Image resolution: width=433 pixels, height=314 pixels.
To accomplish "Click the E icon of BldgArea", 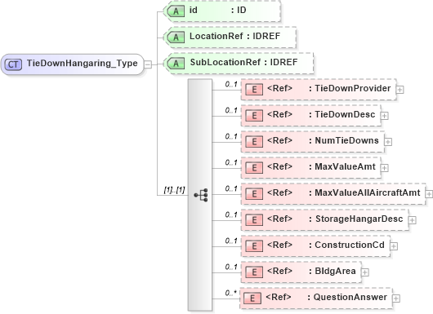I will tap(254, 272).
